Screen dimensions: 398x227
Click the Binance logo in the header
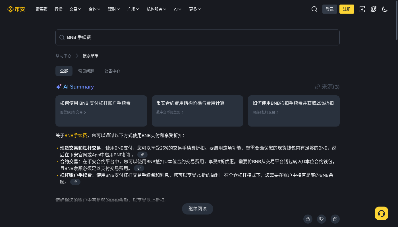(16, 9)
